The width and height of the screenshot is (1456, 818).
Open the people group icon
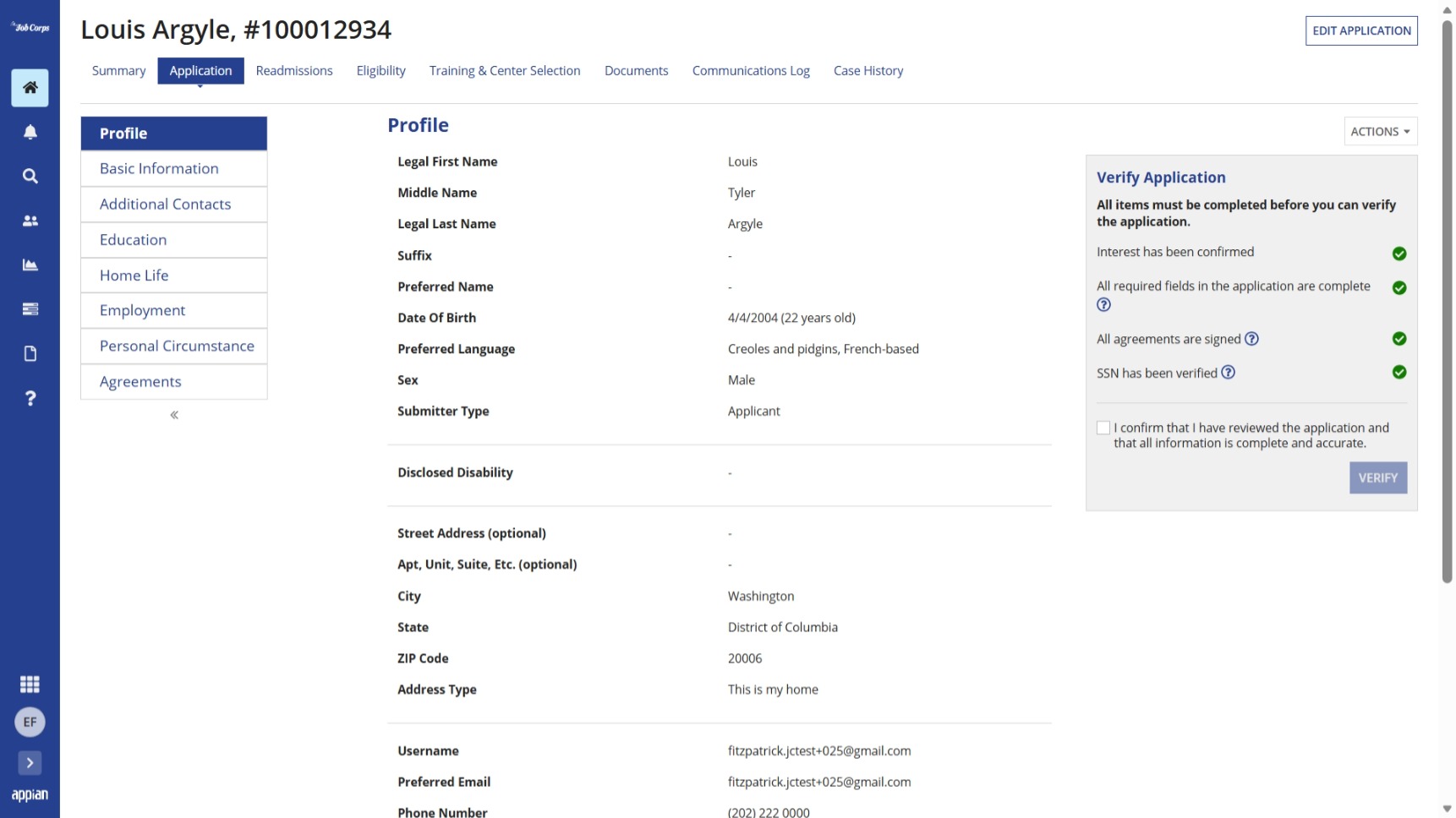[x=30, y=221]
